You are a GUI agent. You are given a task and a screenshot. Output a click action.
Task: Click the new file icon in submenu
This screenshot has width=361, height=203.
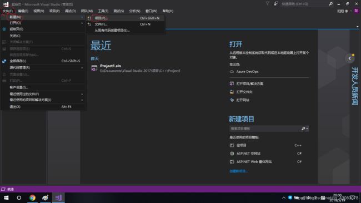click(89, 24)
